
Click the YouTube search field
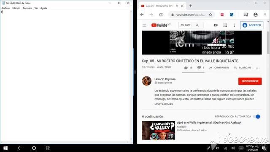coord(185,25)
